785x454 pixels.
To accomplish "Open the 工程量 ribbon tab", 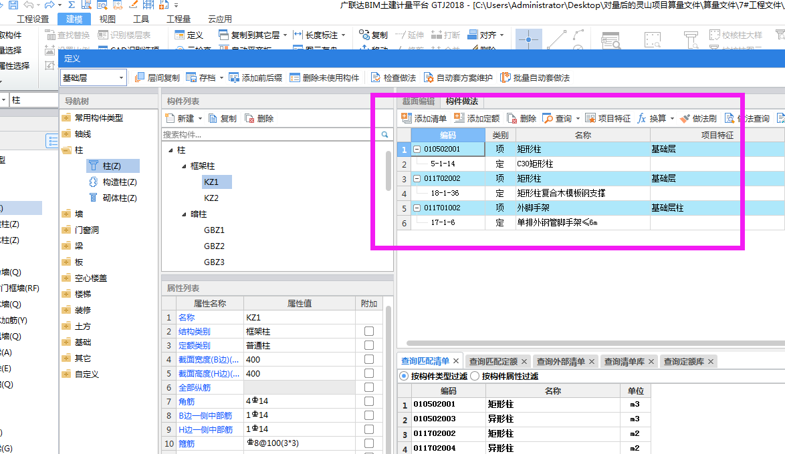I will tap(179, 19).
